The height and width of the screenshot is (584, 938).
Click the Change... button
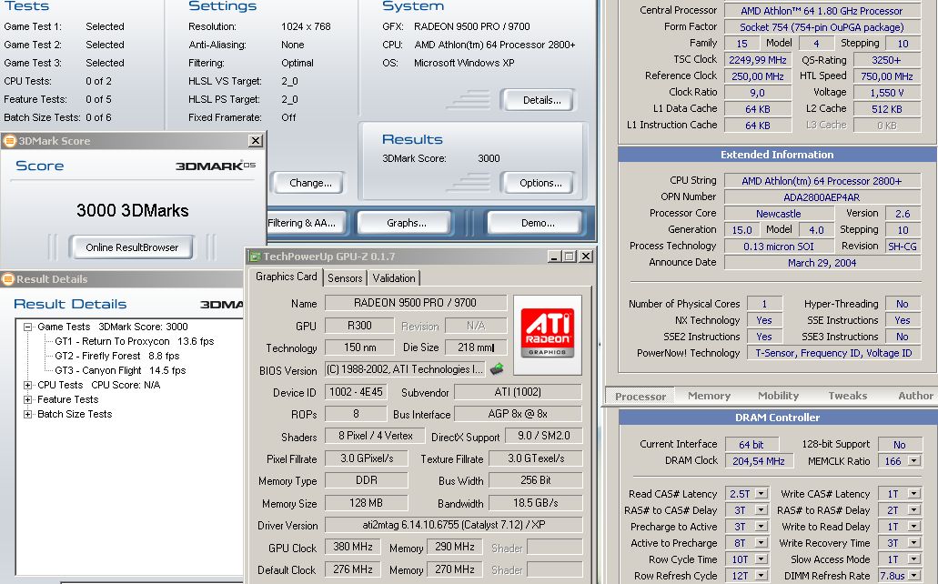coord(309,183)
